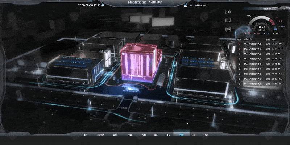Click the weather cloud icon in header
This screenshot has height=145, width=290.
(186, 5)
